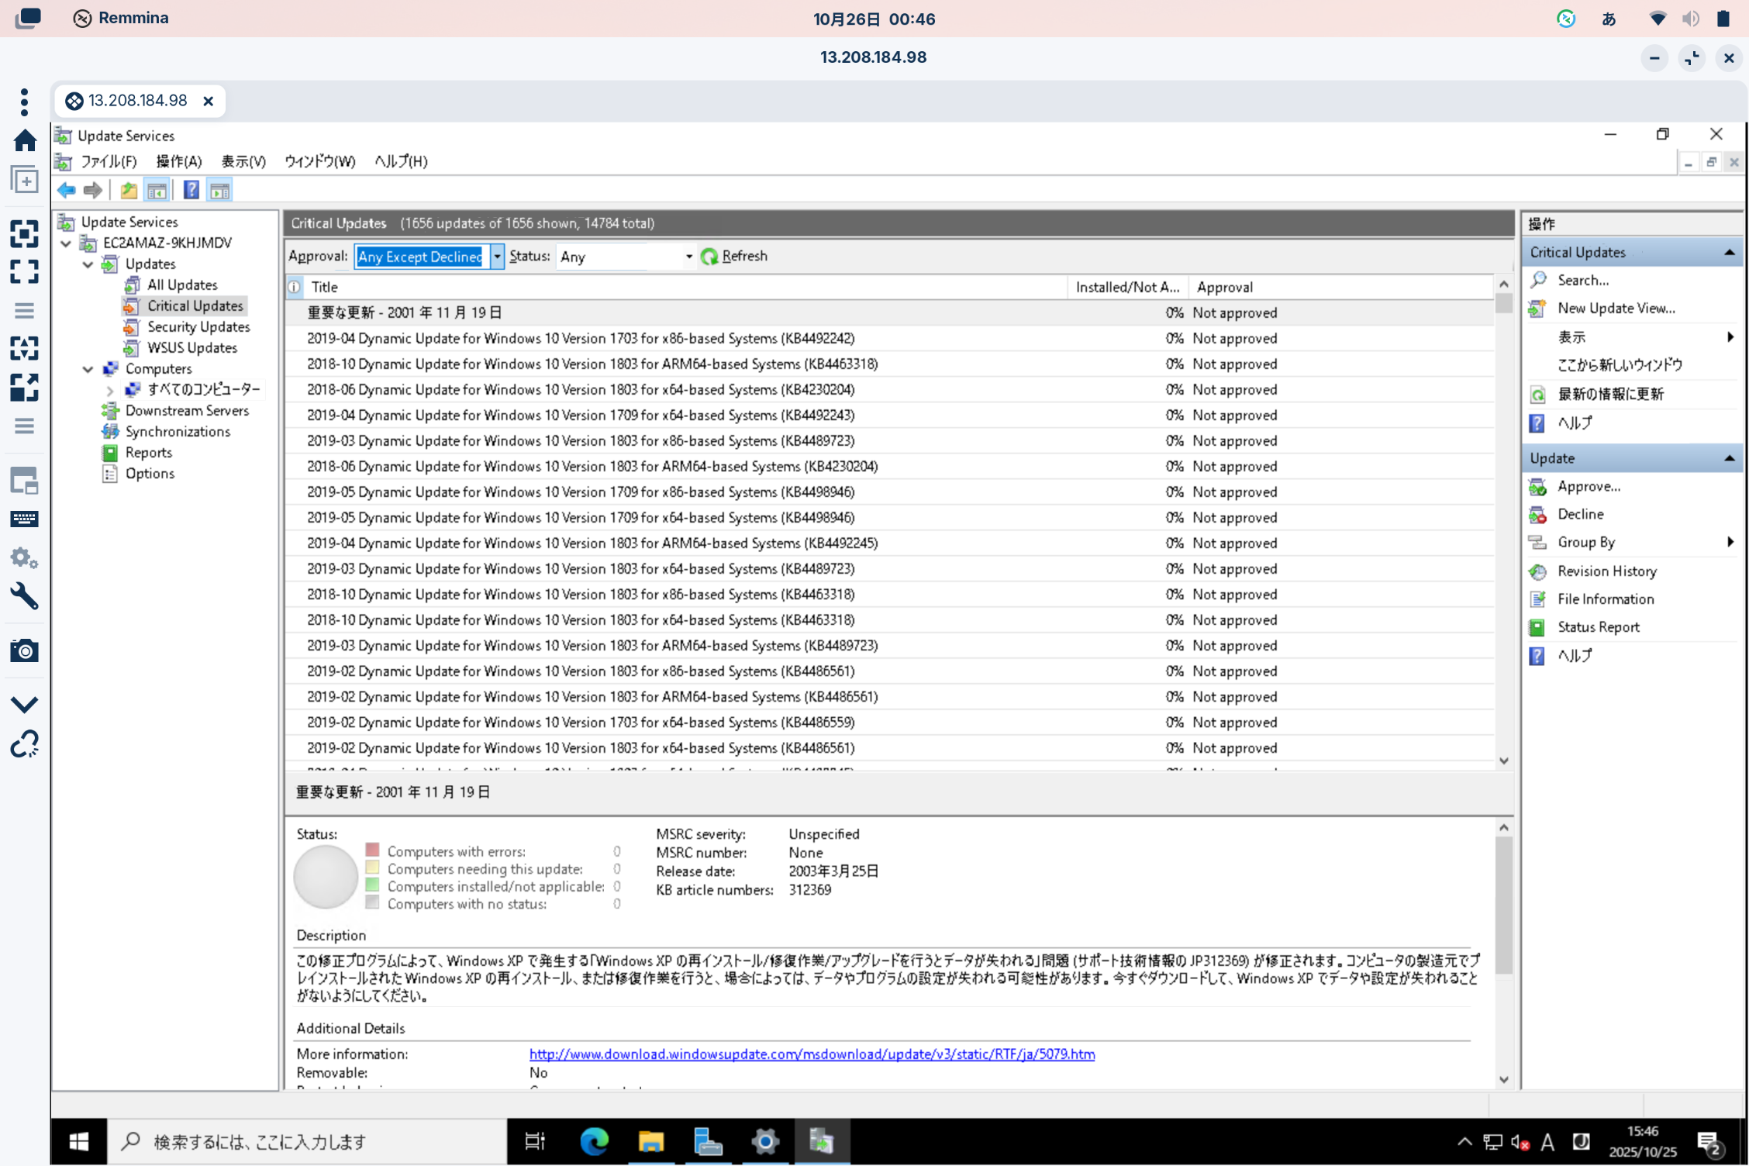
Task: View File Information for the selected update
Action: pos(1604,599)
